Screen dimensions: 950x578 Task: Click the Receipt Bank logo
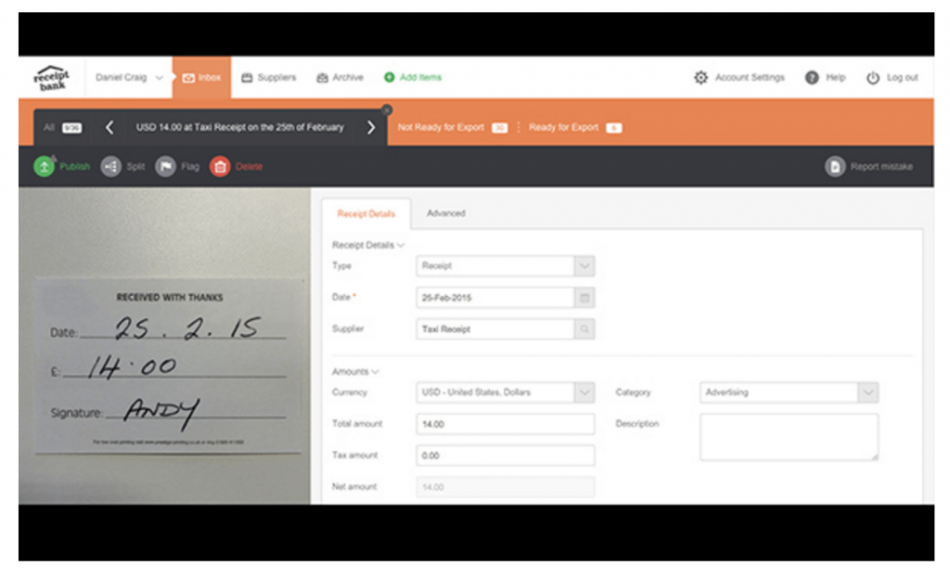52,78
